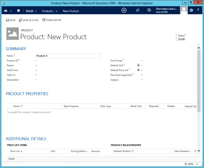Sort by Default Value column
Viewport: 204px width, 168px height.
[x=190, y=106]
